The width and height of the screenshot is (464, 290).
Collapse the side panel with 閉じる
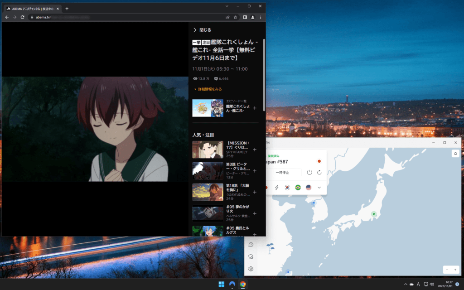click(x=203, y=30)
